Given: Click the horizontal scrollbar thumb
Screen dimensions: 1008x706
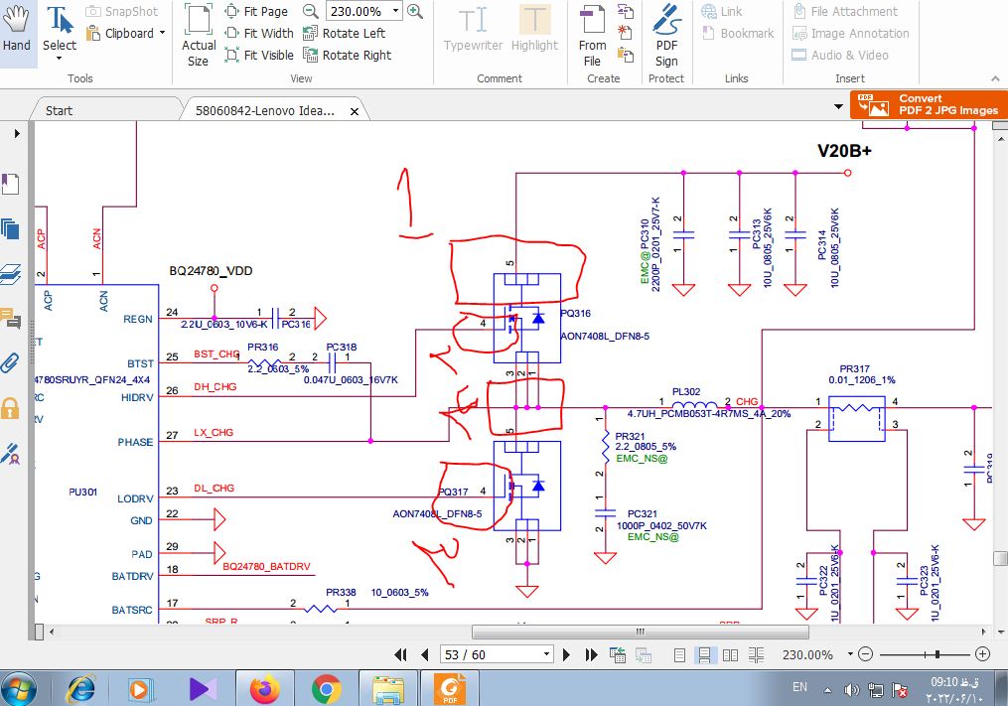Looking at the screenshot, I should [641, 632].
